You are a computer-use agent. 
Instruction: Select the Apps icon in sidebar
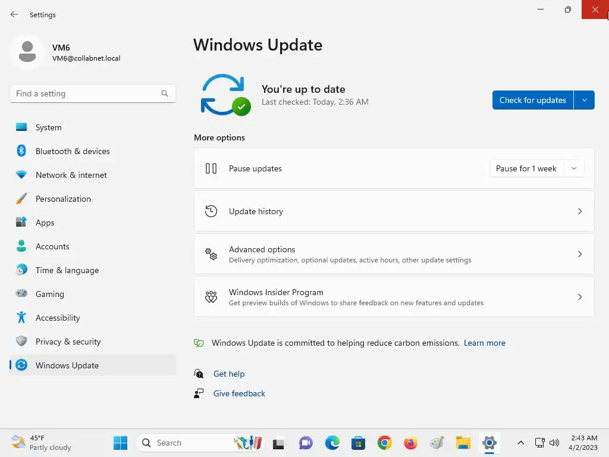[x=21, y=222]
